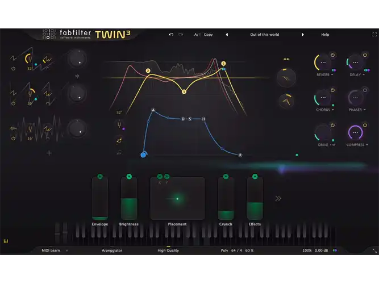
Task: Select waveform icon of top sawtooth oscillator
Action: pyautogui.click(x=13, y=58)
